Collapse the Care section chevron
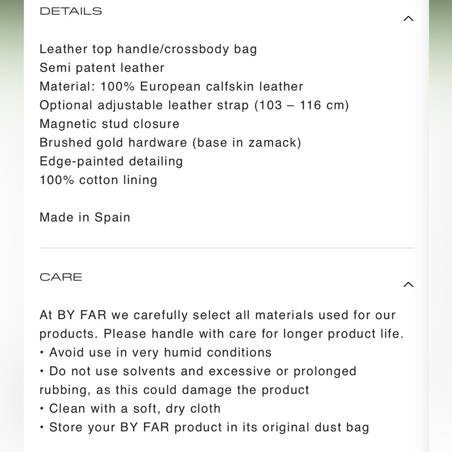 [408, 284]
